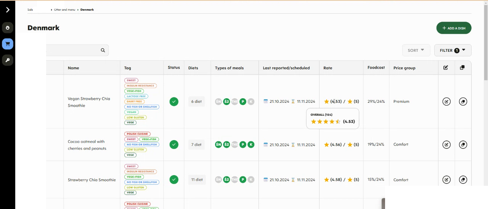Click the LACTOSE FREE tag
The image size is (488, 209).
(x=136, y=96)
